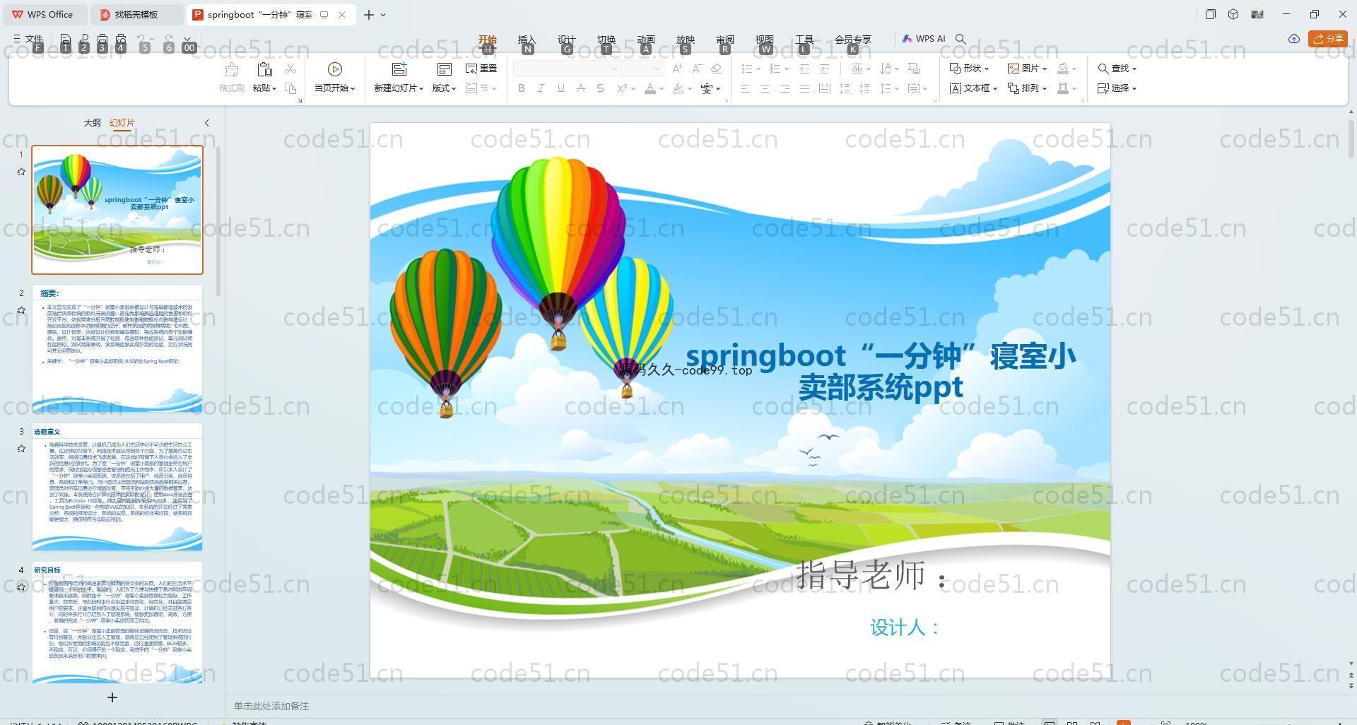Open the Paste (粘贴) dropdown
The width and height of the screenshot is (1357, 725).
click(264, 88)
